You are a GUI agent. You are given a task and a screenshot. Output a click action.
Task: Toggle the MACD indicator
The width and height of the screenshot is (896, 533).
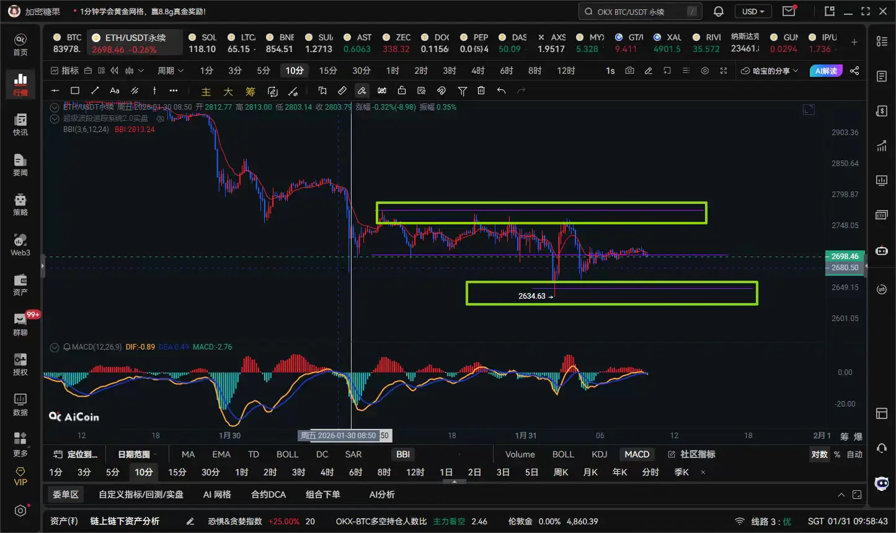[637, 454]
